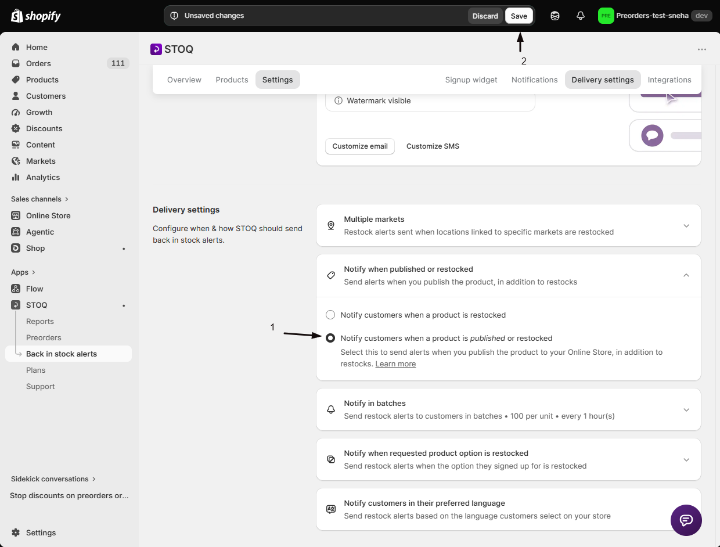The width and height of the screenshot is (720, 547).
Task: Open Plans under STOQ
Action: [36, 370]
